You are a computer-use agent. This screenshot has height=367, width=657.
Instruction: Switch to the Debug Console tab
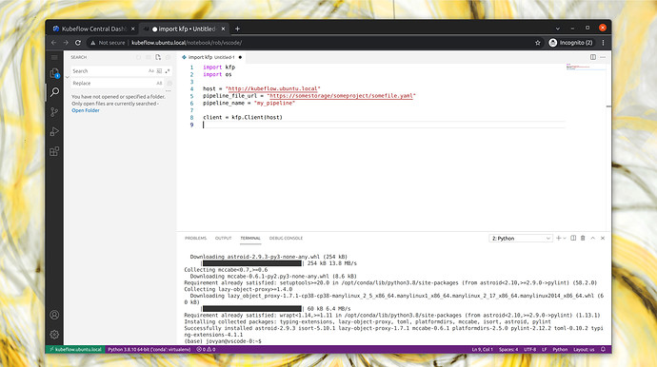tap(286, 238)
